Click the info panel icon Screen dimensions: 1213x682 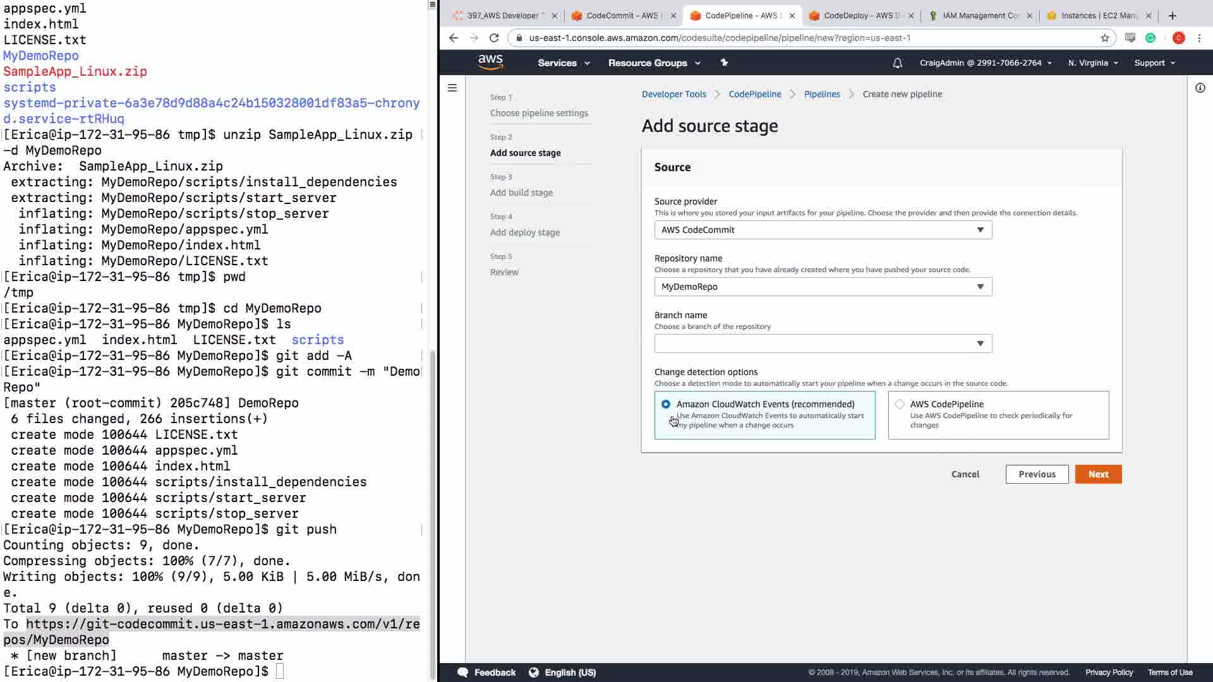pyautogui.click(x=1200, y=88)
